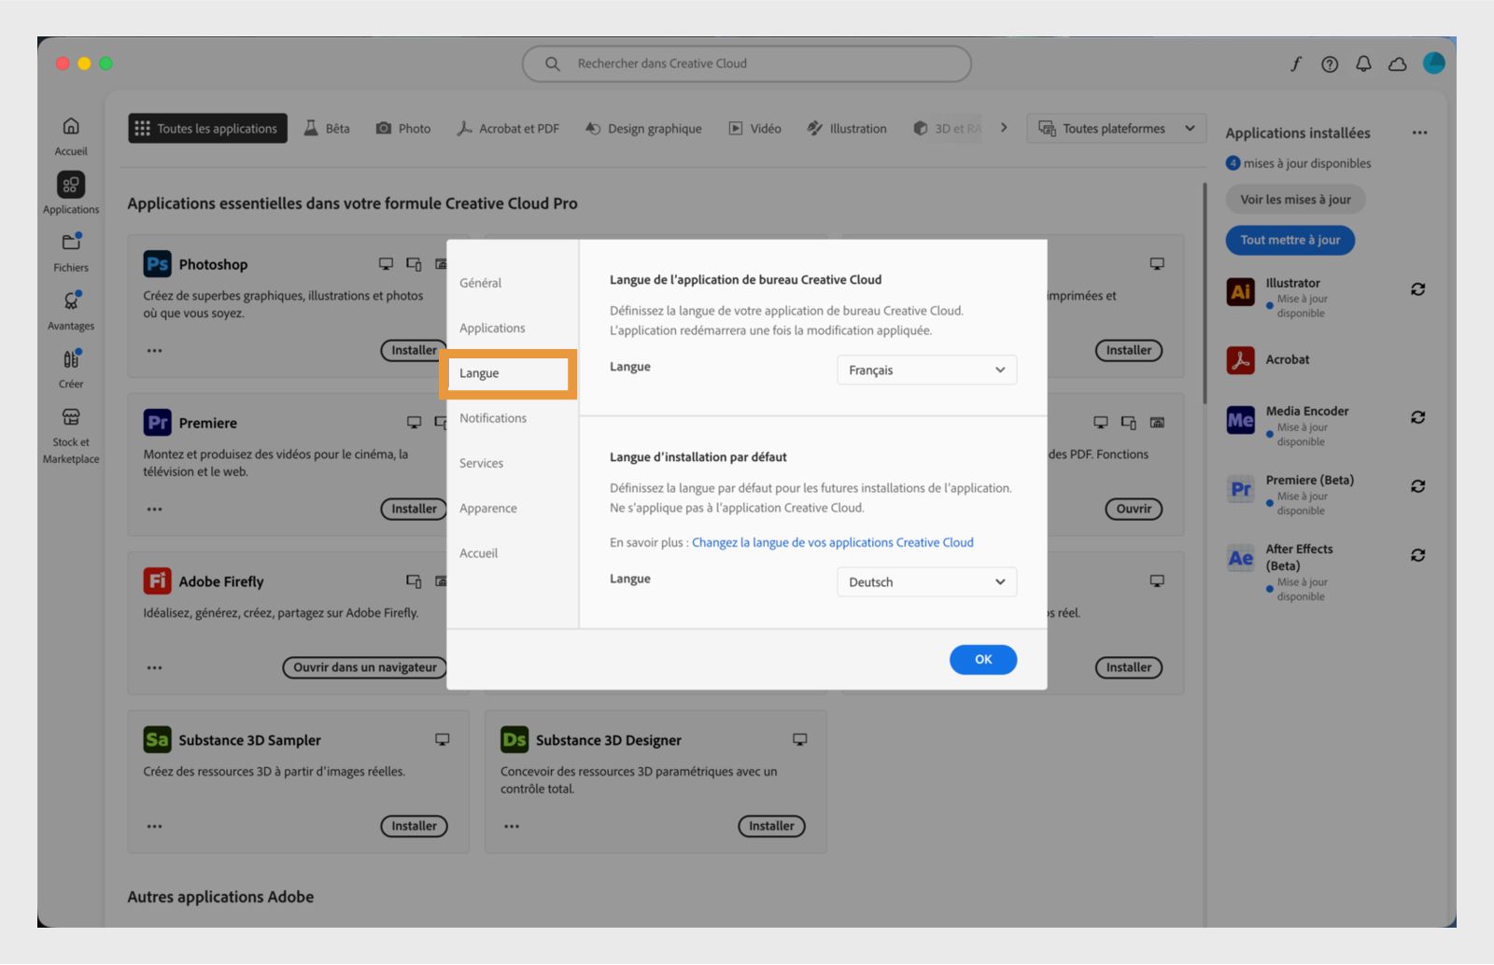The image size is (1494, 965).
Task: Focus the Rechercher dans Creative Cloud field
Action: 746,63
